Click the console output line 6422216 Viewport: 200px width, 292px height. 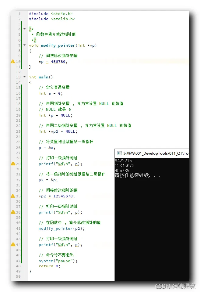(123, 161)
